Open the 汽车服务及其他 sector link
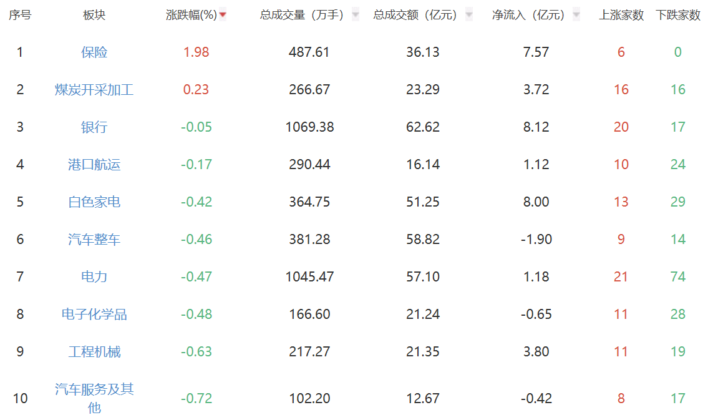Image resolution: width=708 pixels, height=415 pixels. click(x=94, y=398)
